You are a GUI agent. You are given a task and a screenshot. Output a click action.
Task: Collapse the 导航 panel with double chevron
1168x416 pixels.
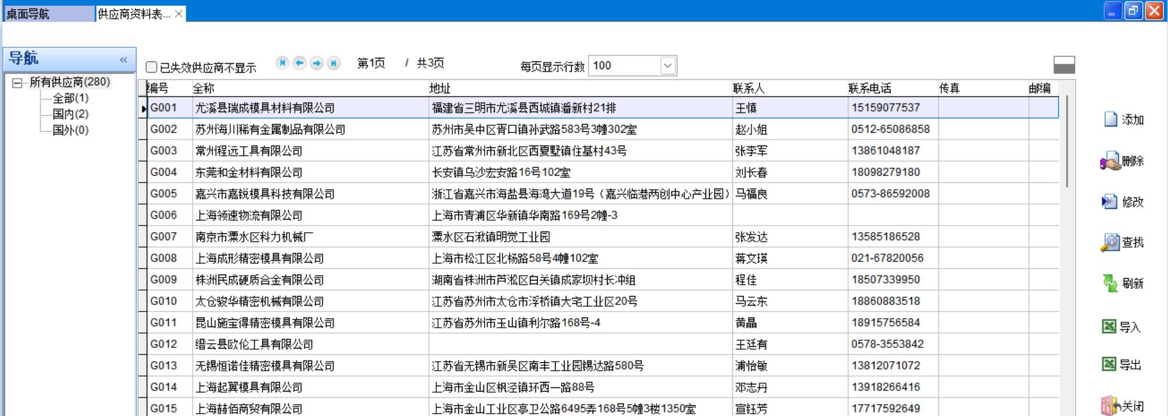(x=124, y=60)
